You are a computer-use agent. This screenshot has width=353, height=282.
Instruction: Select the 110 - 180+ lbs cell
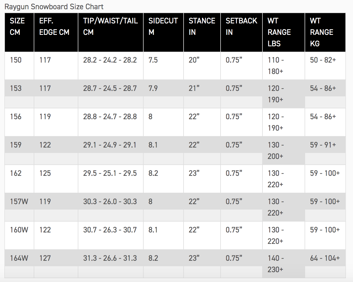point(276,66)
